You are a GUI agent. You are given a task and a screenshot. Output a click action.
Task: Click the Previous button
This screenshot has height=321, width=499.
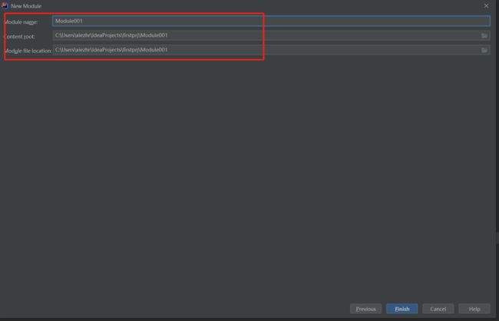[x=365, y=309]
